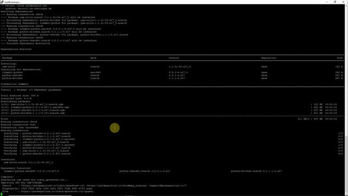Click the 'Transaction Summary' line
The width and height of the screenshot is (348, 196).
pos(15,84)
